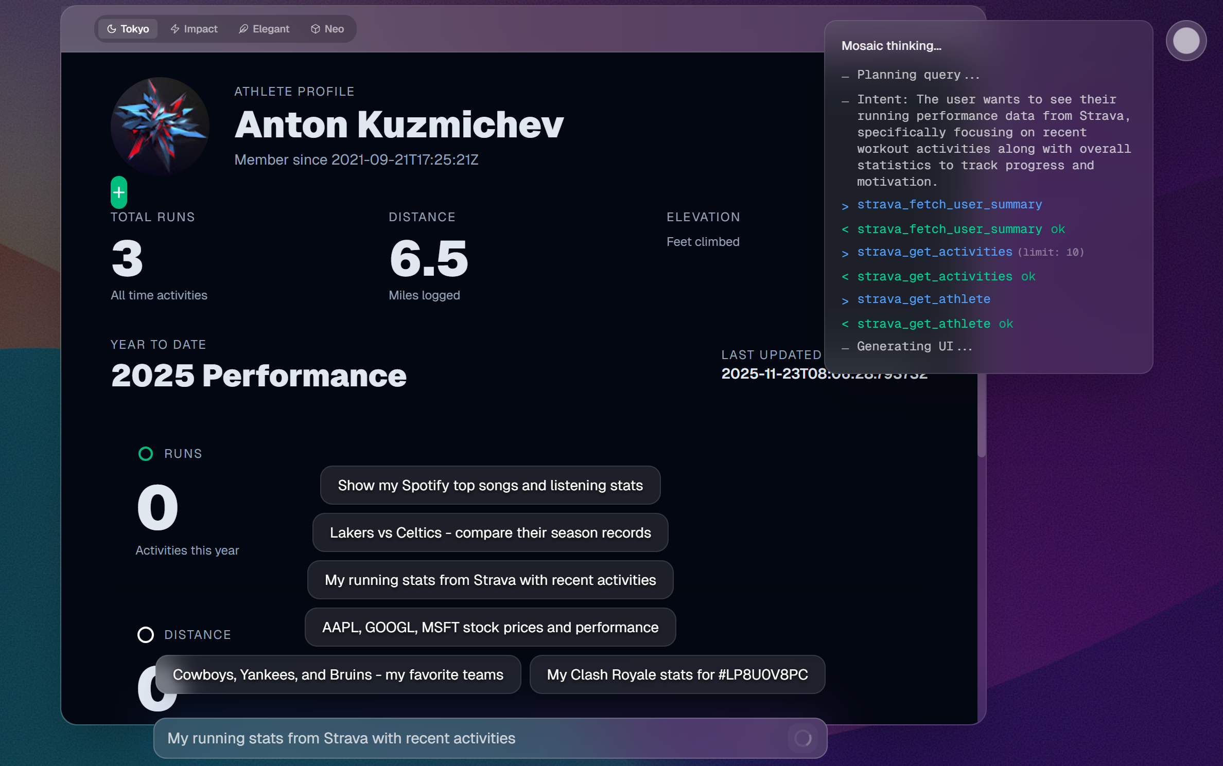
Task: Click the green plus badge icon
Action: point(119,192)
